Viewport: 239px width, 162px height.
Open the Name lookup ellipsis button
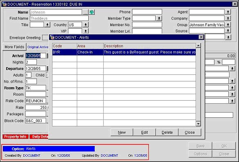[85, 12]
